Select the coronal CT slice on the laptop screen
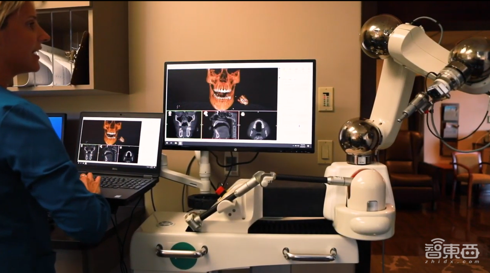Image resolution: width=490 pixels, height=273 pixels. tap(88, 153)
